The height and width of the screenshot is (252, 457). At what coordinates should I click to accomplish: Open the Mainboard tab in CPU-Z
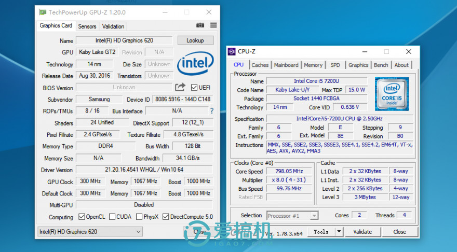pos(286,65)
